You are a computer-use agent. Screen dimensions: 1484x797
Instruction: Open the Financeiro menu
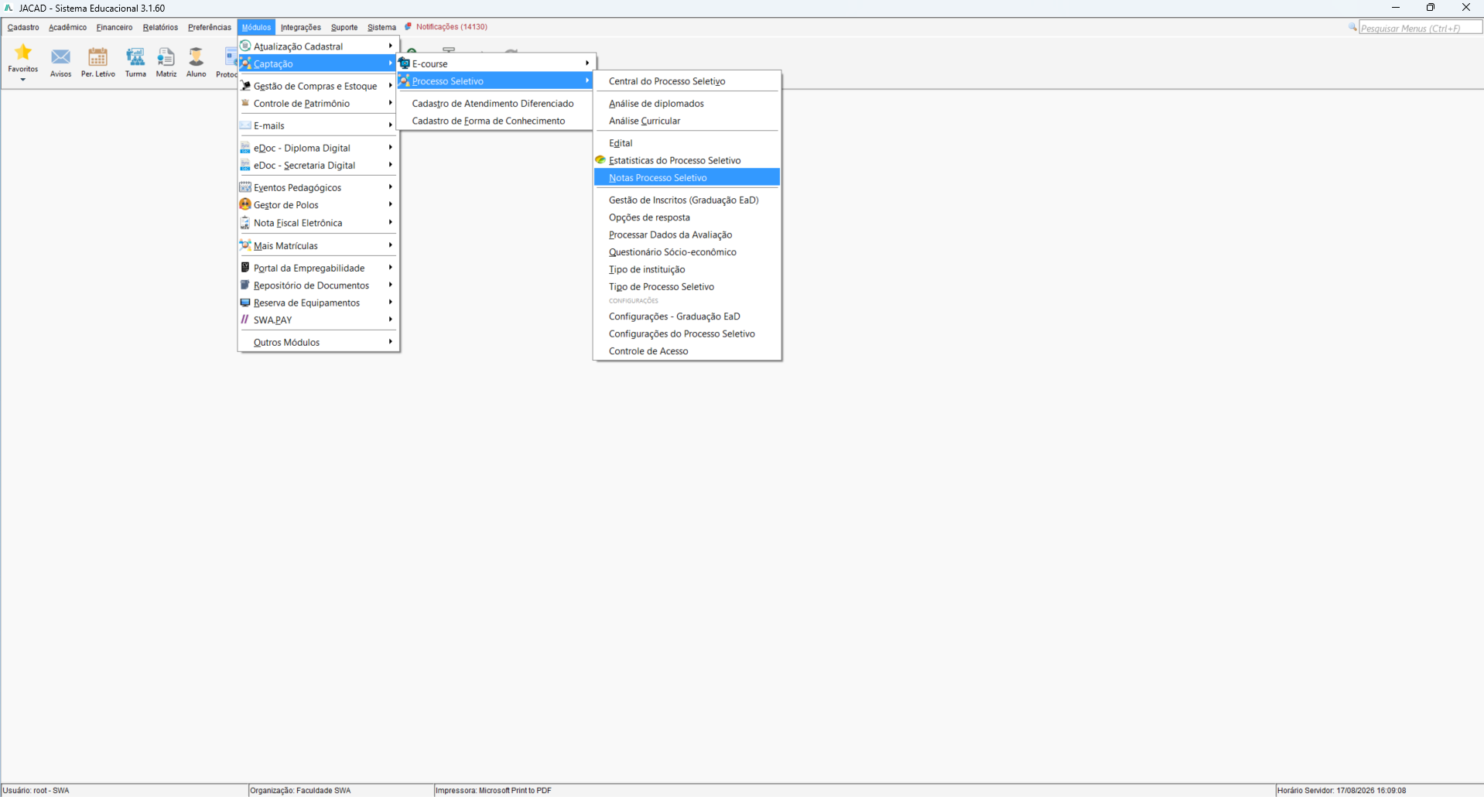[115, 27]
